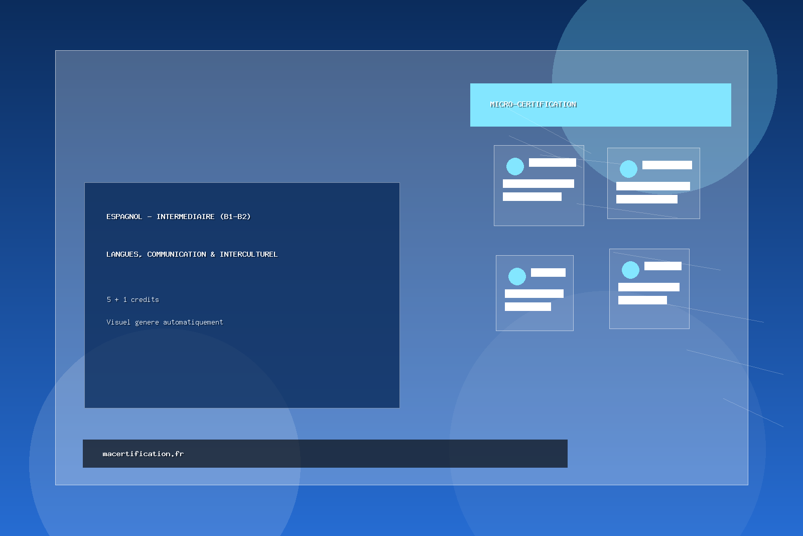Select the middle text line in the bottom-left card
Screen dimensions: 803x536
pyautogui.click(x=534, y=293)
